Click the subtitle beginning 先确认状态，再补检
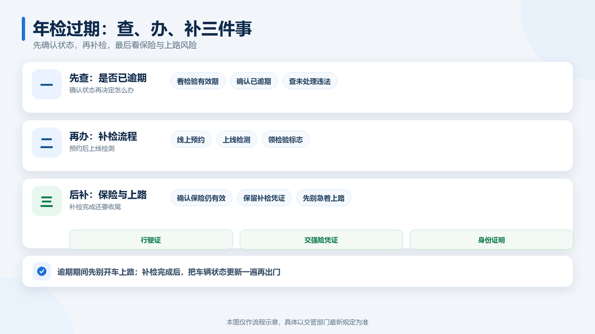 pyautogui.click(x=115, y=45)
